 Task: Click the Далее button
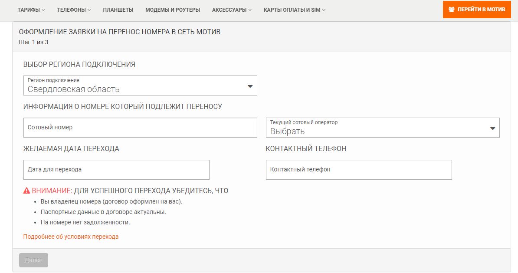[33, 260]
